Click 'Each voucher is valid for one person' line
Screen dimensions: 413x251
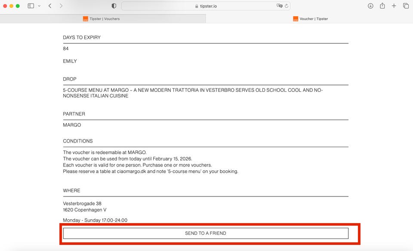pos(137,165)
